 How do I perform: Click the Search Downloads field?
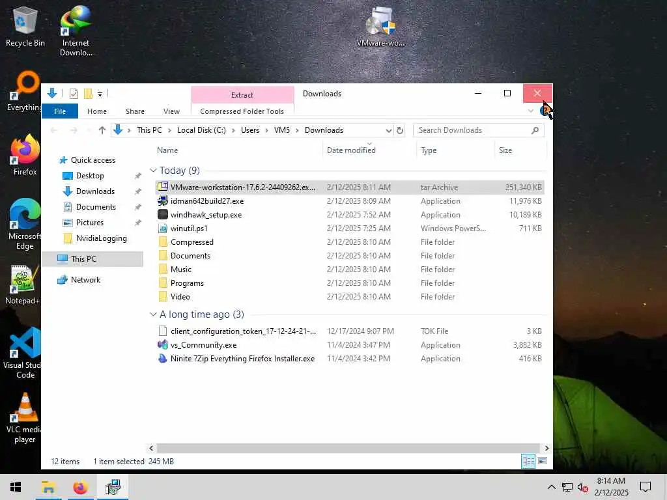(472, 130)
